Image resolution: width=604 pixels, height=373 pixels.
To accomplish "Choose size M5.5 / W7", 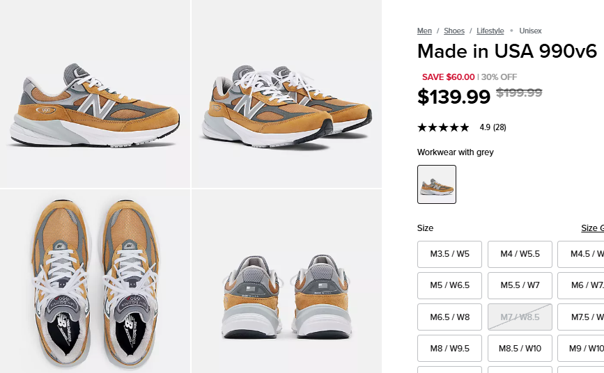I will coord(520,285).
